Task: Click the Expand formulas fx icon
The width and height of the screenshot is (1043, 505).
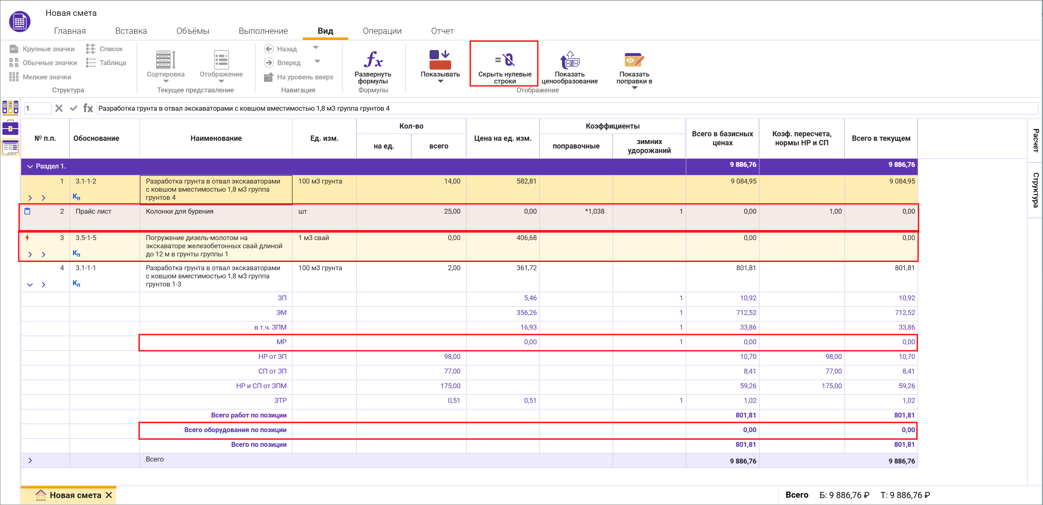Action: pyautogui.click(x=373, y=60)
